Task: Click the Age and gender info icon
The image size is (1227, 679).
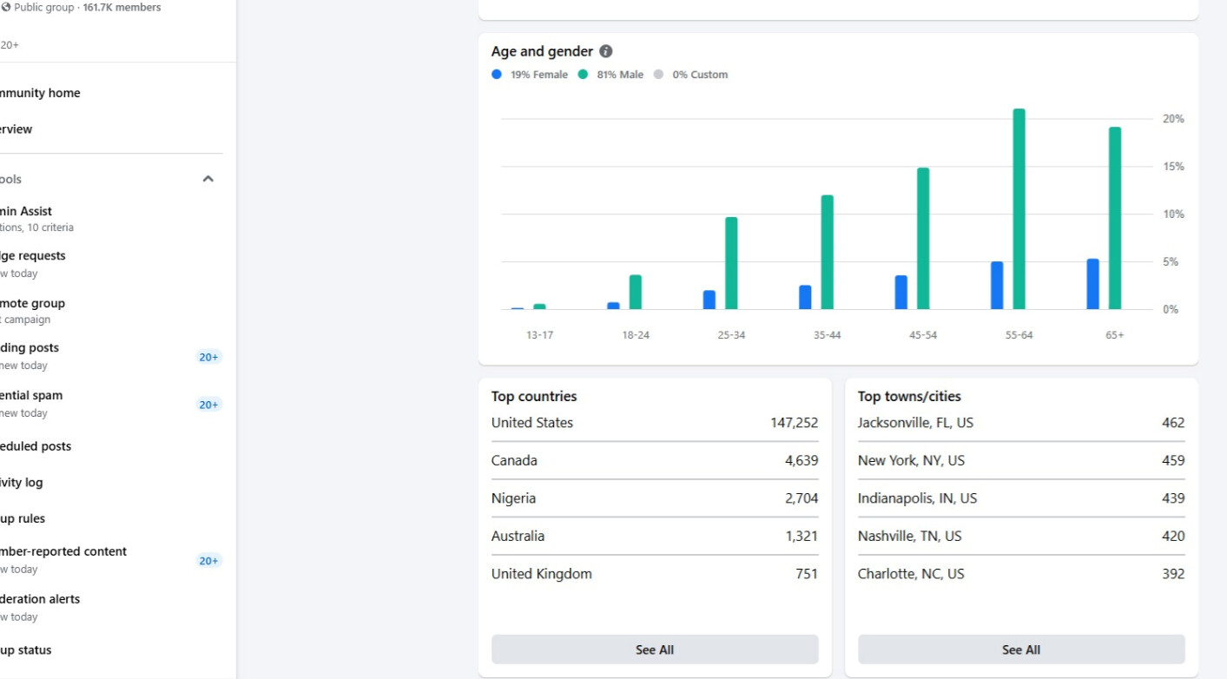Action: click(x=606, y=51)
